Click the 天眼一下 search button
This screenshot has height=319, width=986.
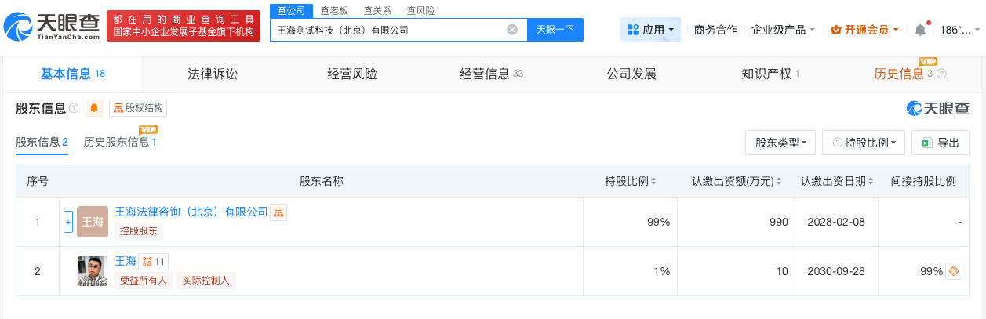[x=555, y=30]
